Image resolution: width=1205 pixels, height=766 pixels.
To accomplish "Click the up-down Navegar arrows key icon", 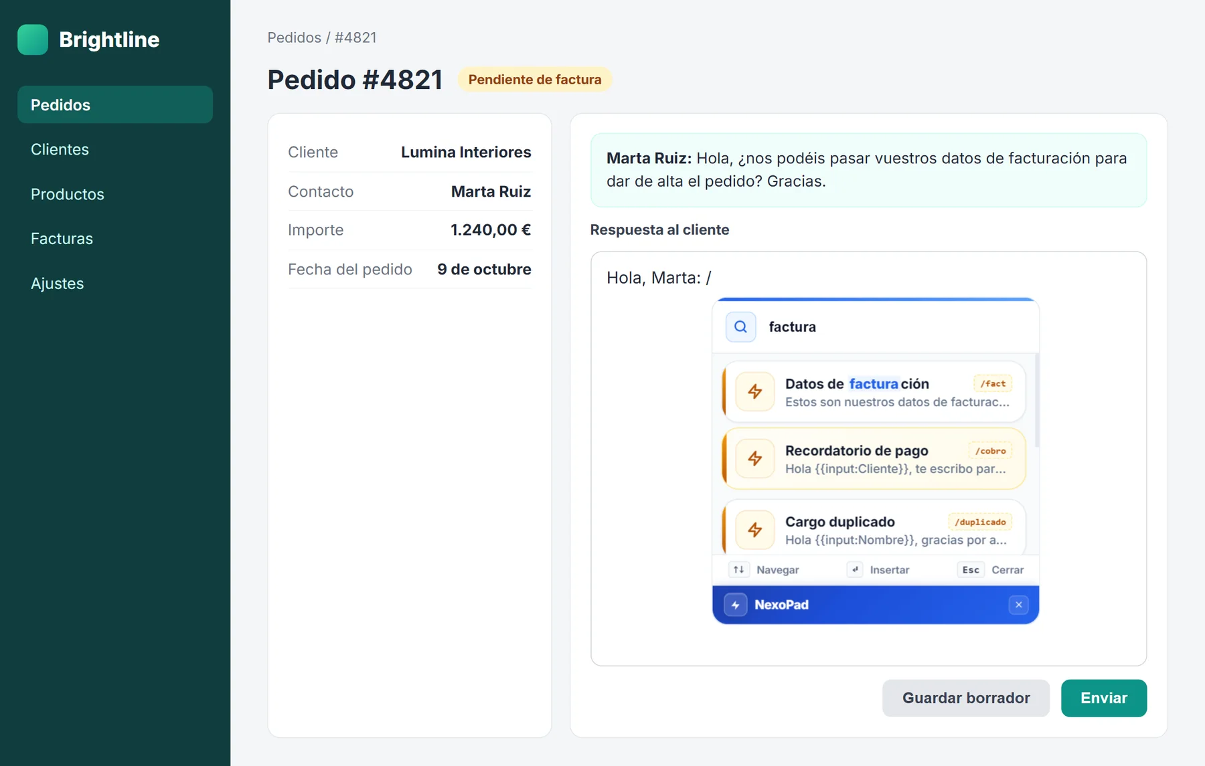I will coord(738,569).
